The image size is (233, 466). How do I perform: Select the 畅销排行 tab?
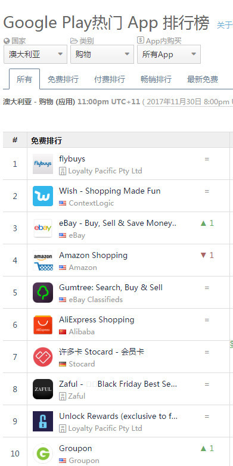pos(156,79)
